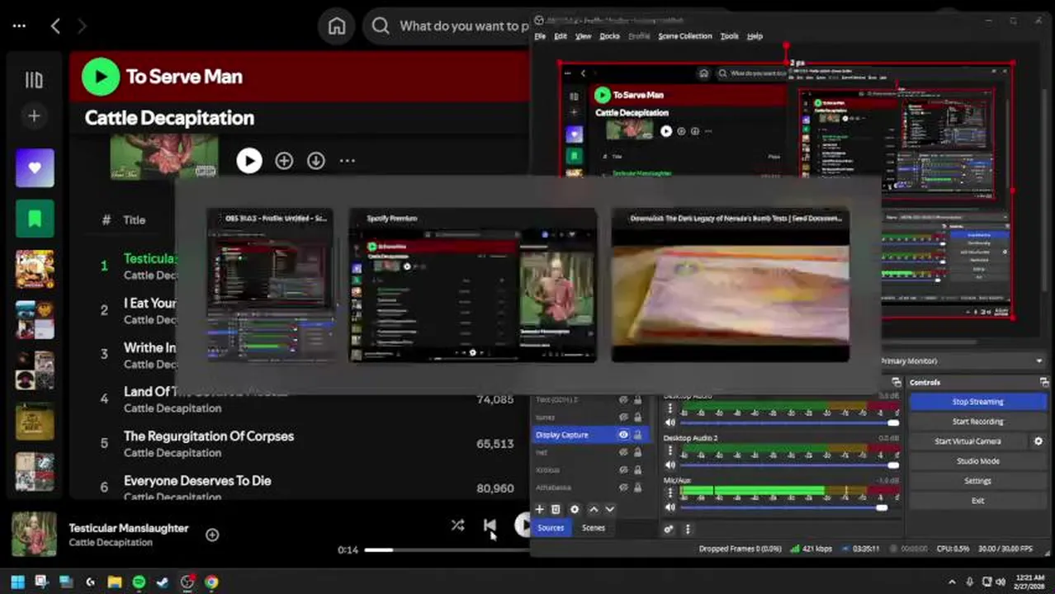Open the OBS View menu
1055x594 pixels.
[x=583, y=36]
